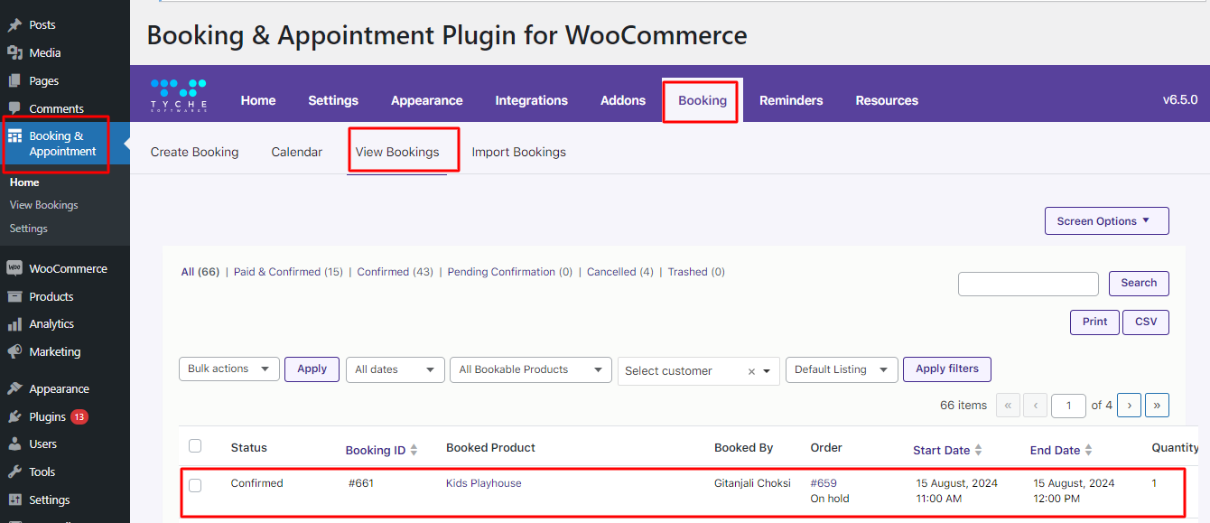Open the Bulk actions dropdown
This screenshot has width=1210, height=523.
click(229, 369)
